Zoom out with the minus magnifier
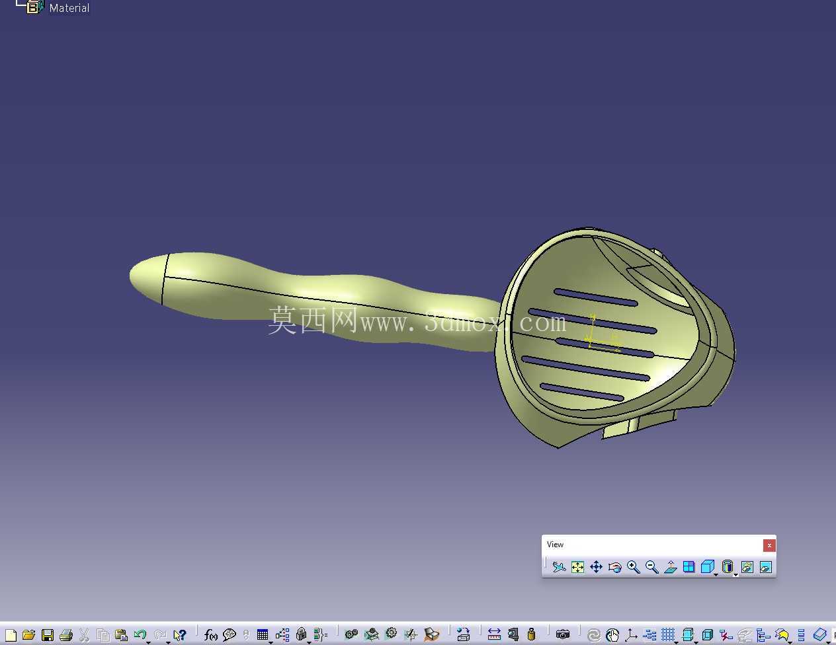 tap(651, 567)
